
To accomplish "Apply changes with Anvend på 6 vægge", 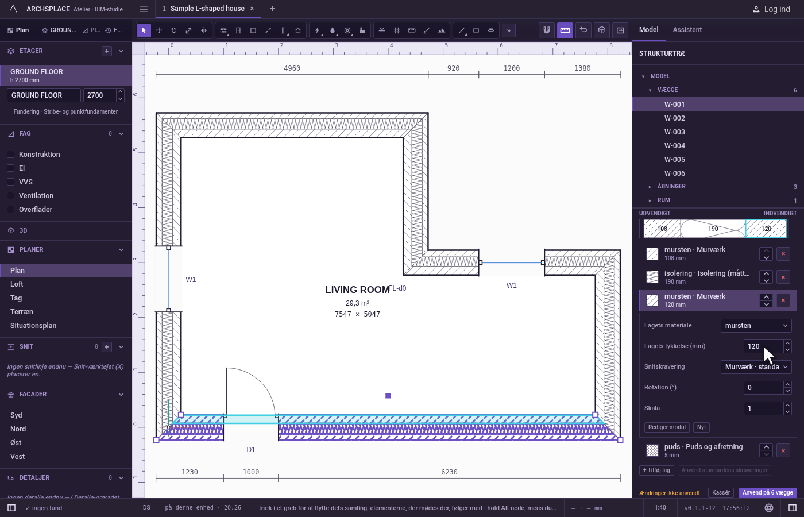I will 768,493.
